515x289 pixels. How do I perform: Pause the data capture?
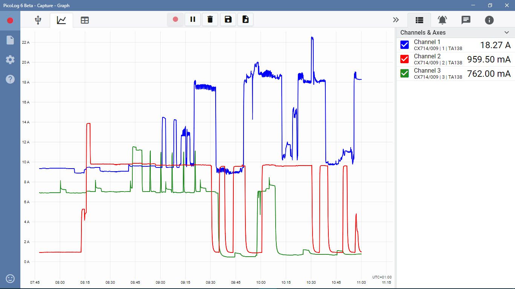tap(193, 20)
